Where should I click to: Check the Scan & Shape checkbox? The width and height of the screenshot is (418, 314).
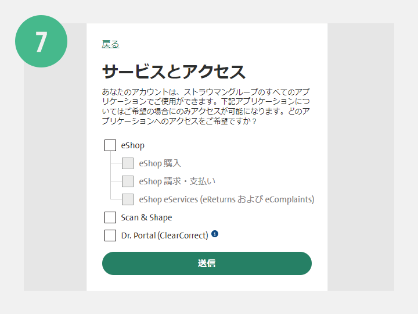(110, 217)
